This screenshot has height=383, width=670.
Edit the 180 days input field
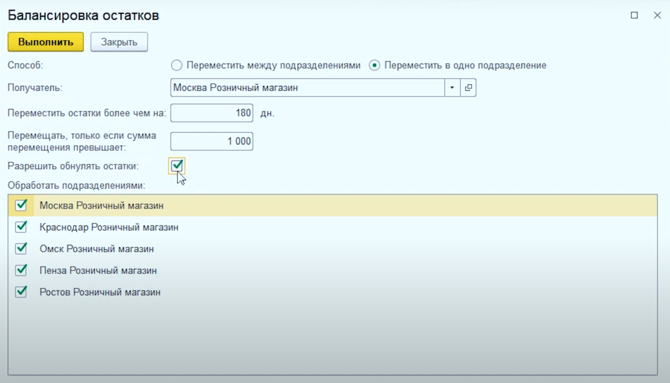tap(212, 113)
